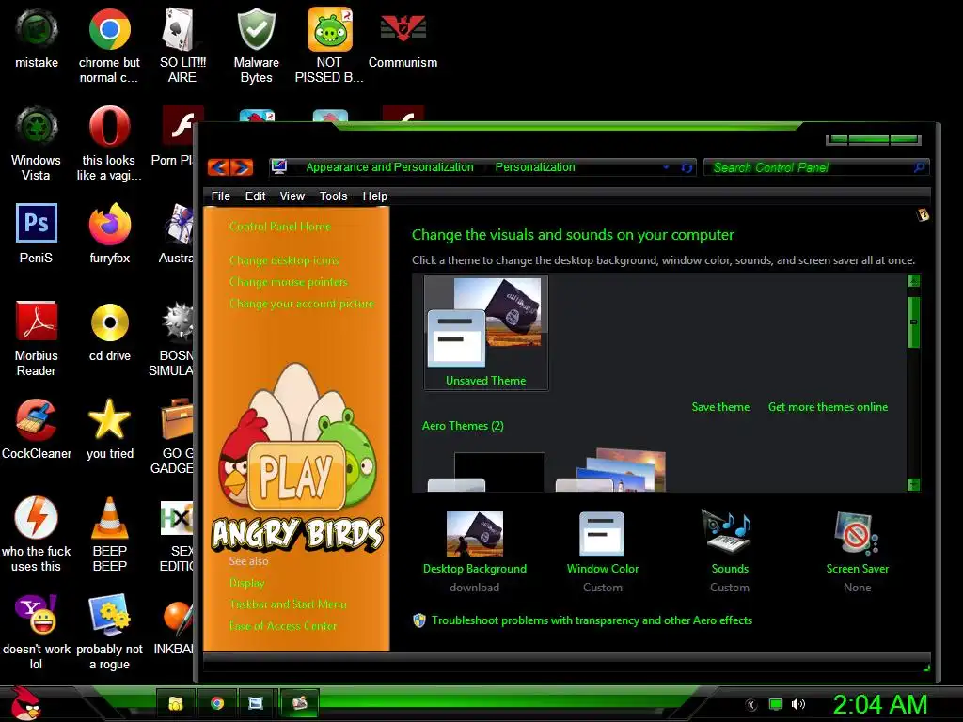
Task: Open the 'NOT PISSED B...' pig icon
Action: [x=329, y=45]
